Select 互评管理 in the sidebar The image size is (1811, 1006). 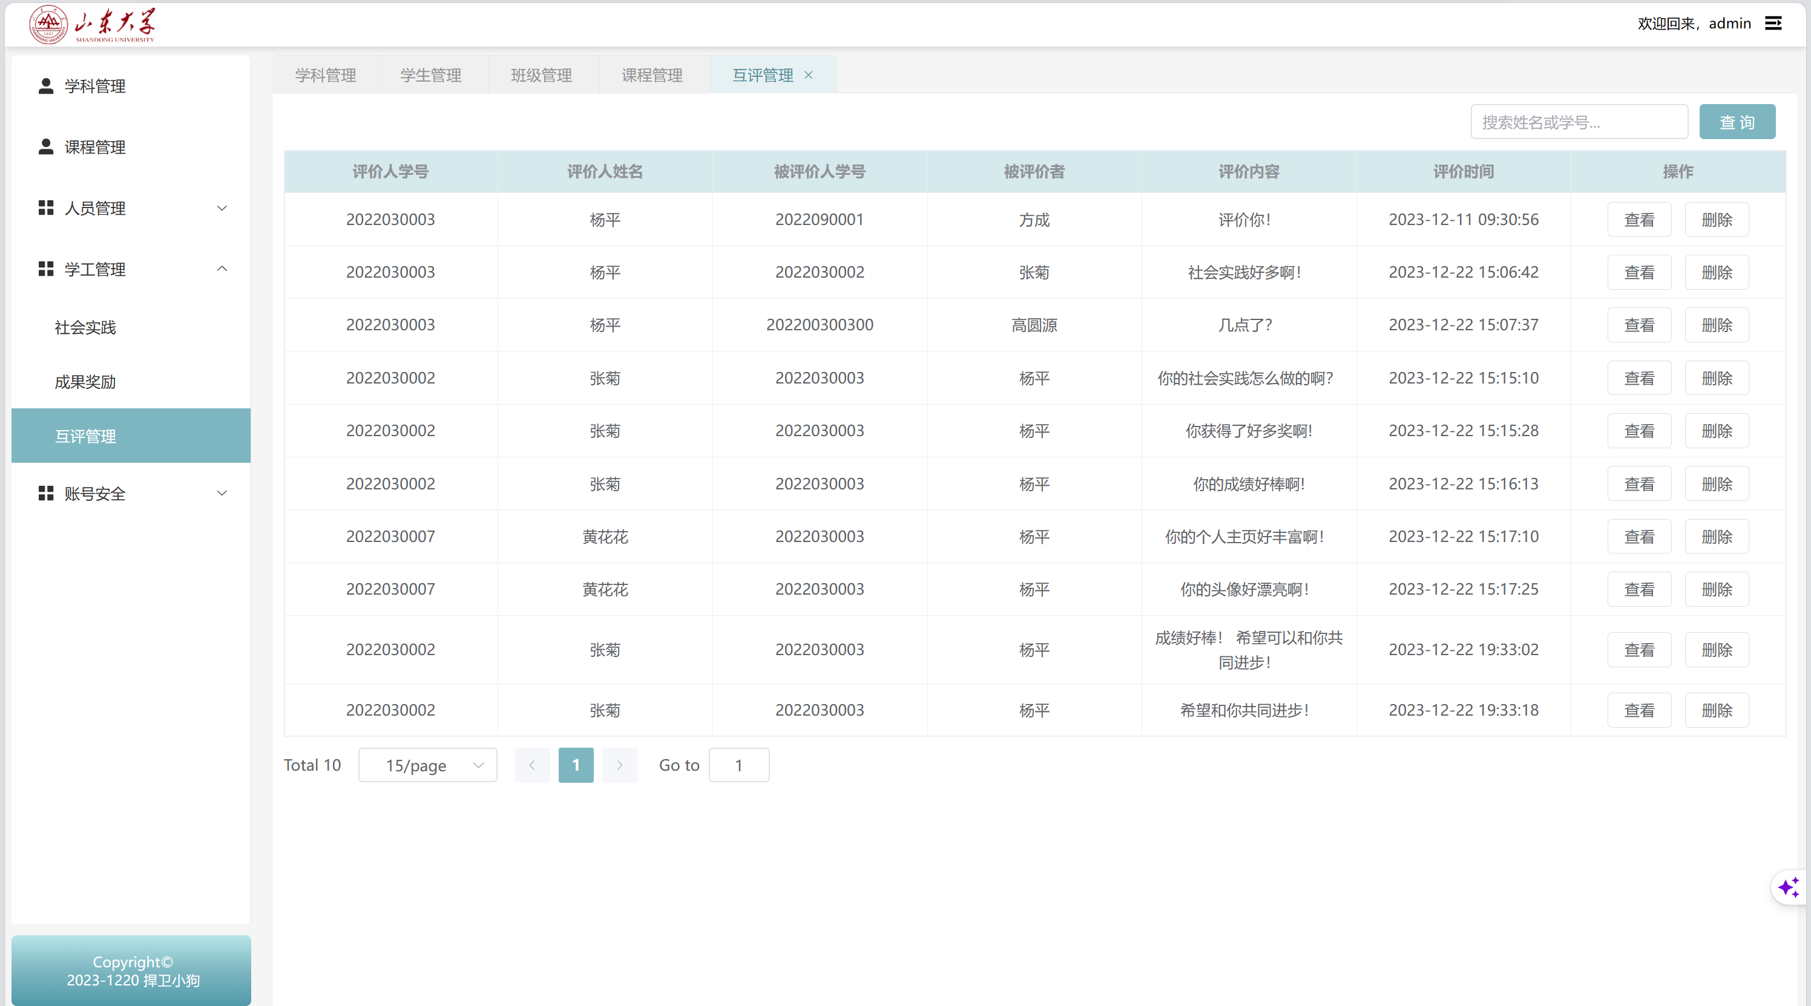(x=131, y=436)
